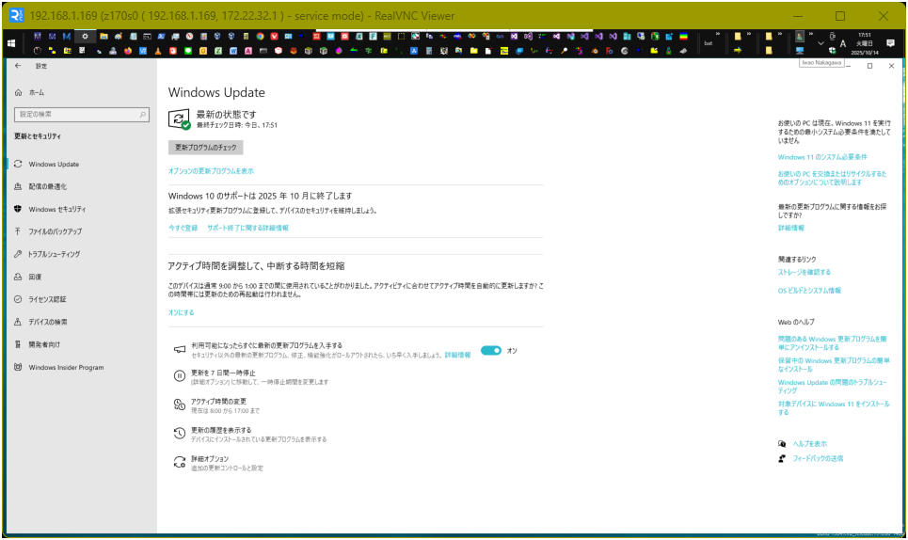Open Windows 11 のシステム必要条件 link
Image resolution: width=908 pixels, height=540 pixels.
822,157
